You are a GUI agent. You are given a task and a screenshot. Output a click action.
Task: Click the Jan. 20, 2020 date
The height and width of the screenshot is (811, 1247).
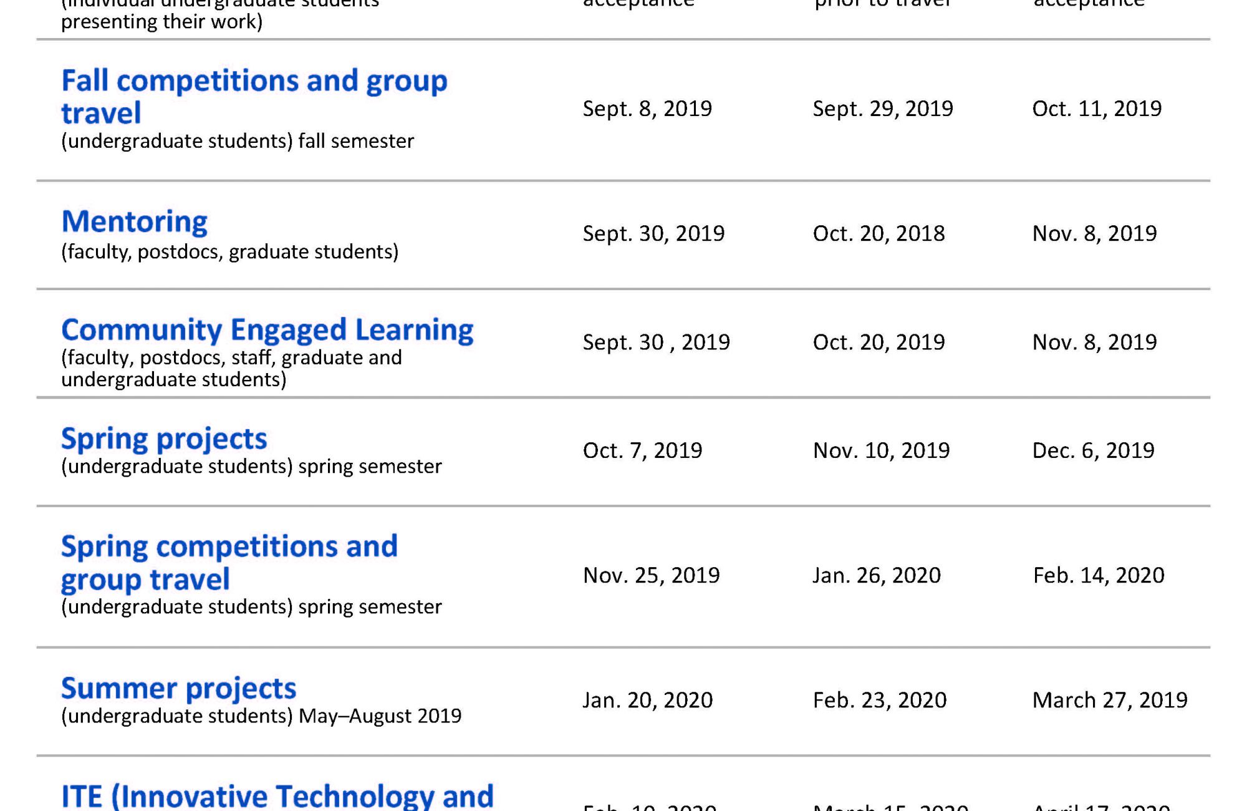click(x=647, y=701)
